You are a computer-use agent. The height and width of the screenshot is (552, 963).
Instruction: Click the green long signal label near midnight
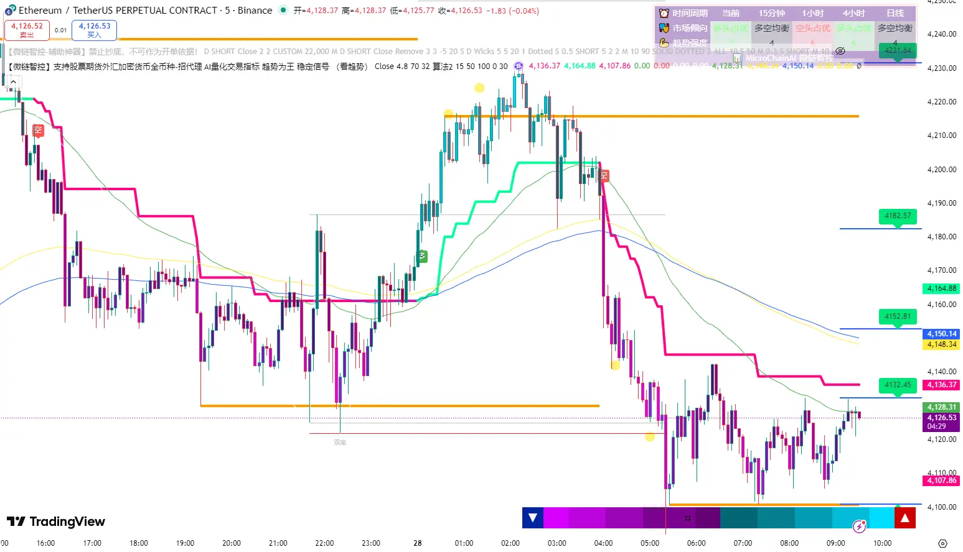tap(423, 255)
